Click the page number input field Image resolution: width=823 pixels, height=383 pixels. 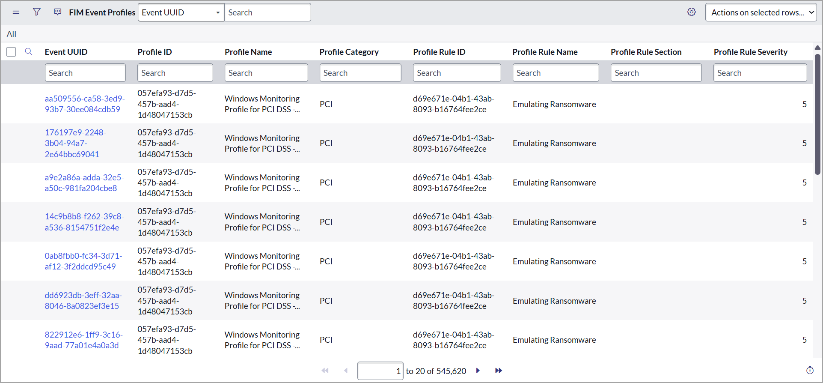[380, 371]
